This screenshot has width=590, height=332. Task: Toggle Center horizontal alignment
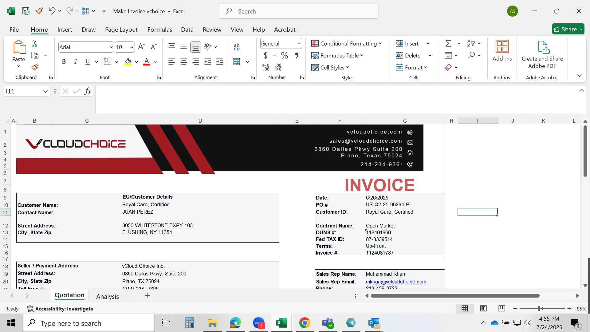coord(184,62)
